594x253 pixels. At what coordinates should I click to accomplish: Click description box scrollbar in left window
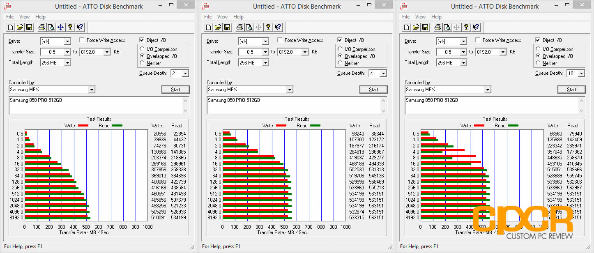[x=186, y=106]
